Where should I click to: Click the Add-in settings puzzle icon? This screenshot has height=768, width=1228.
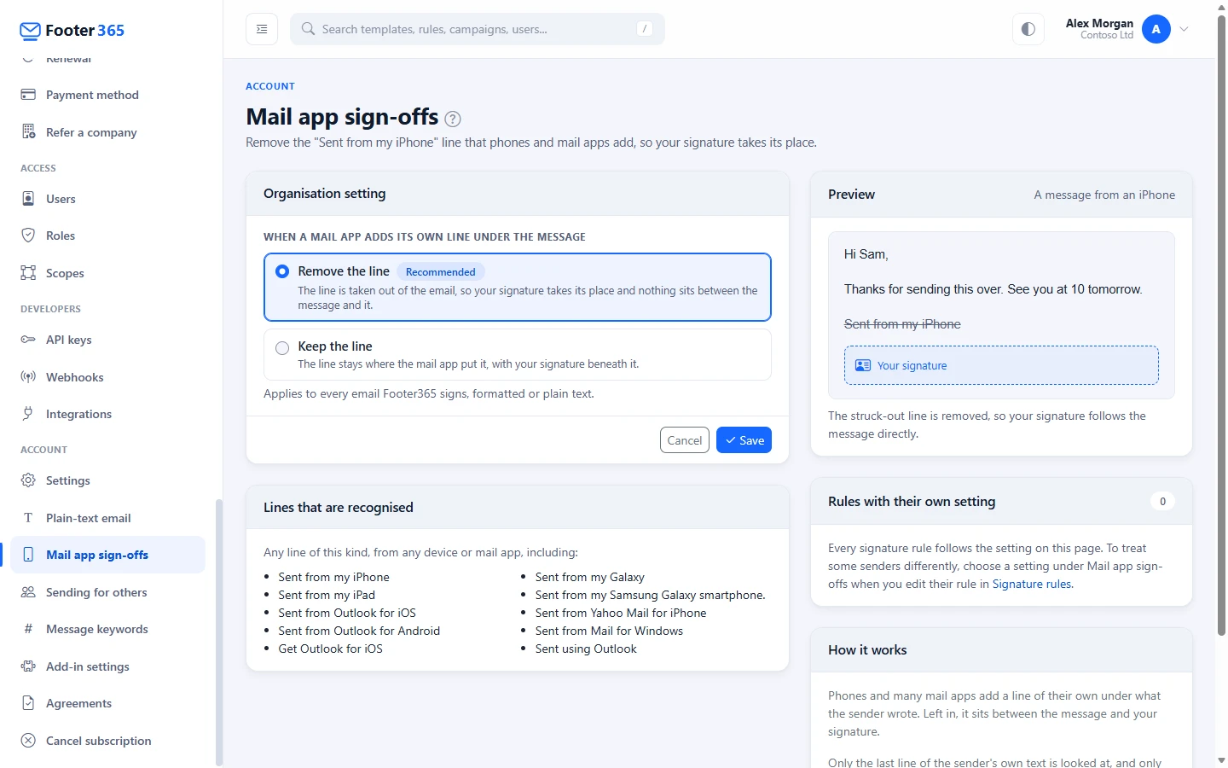coord(28,666)
